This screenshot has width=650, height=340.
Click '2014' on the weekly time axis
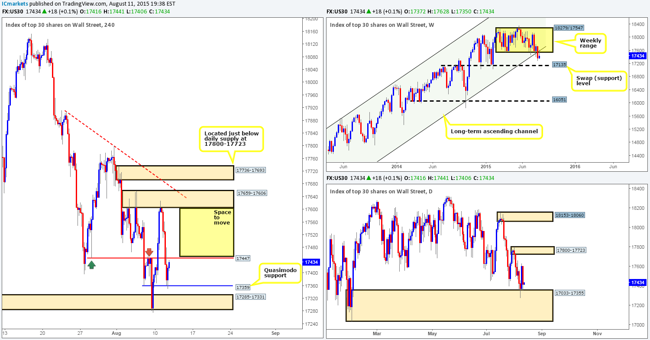(397, 166)
